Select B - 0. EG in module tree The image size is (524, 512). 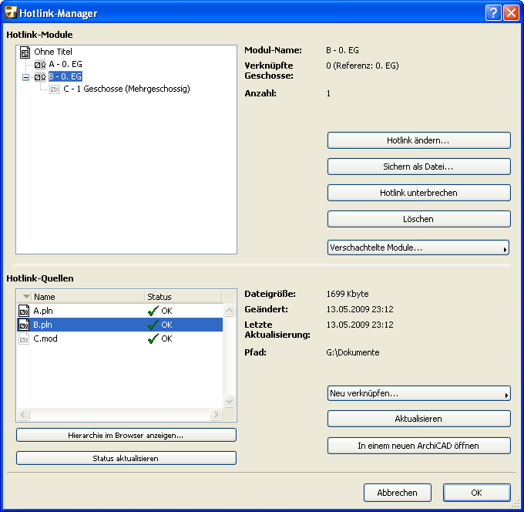click(x=65, y=76)
